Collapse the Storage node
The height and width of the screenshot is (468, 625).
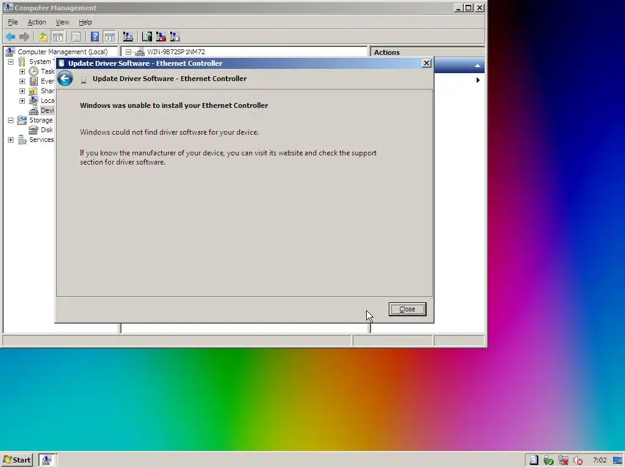pos(11,120)
